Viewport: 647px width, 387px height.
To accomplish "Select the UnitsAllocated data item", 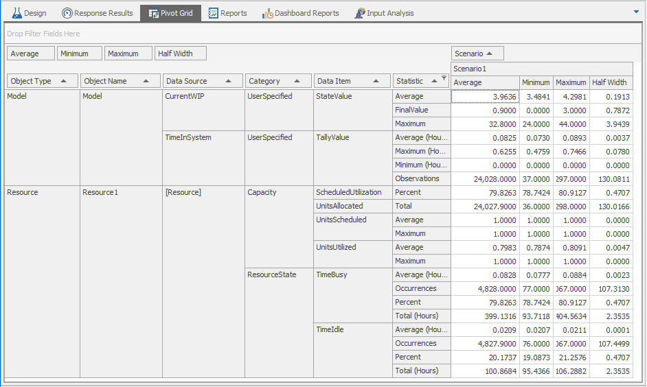I will [353, 206].
